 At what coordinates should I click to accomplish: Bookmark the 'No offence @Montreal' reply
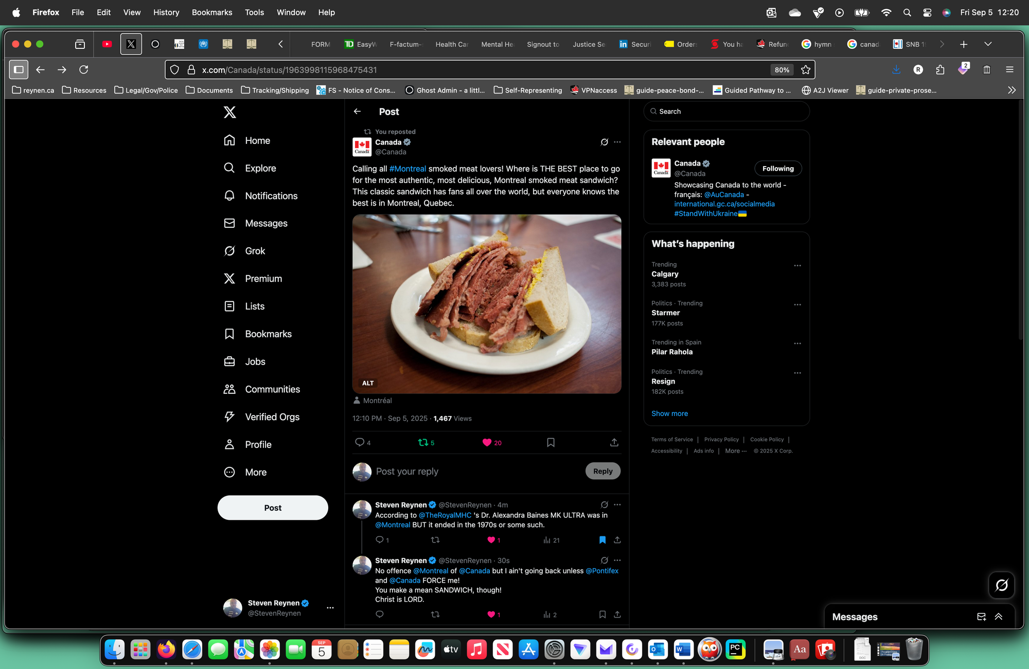602,614
